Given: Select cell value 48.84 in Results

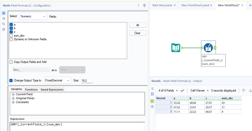Looking at the screenshot, I should 197,103.
